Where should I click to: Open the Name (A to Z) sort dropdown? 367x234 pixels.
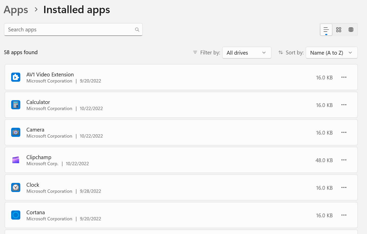(332, 53)
